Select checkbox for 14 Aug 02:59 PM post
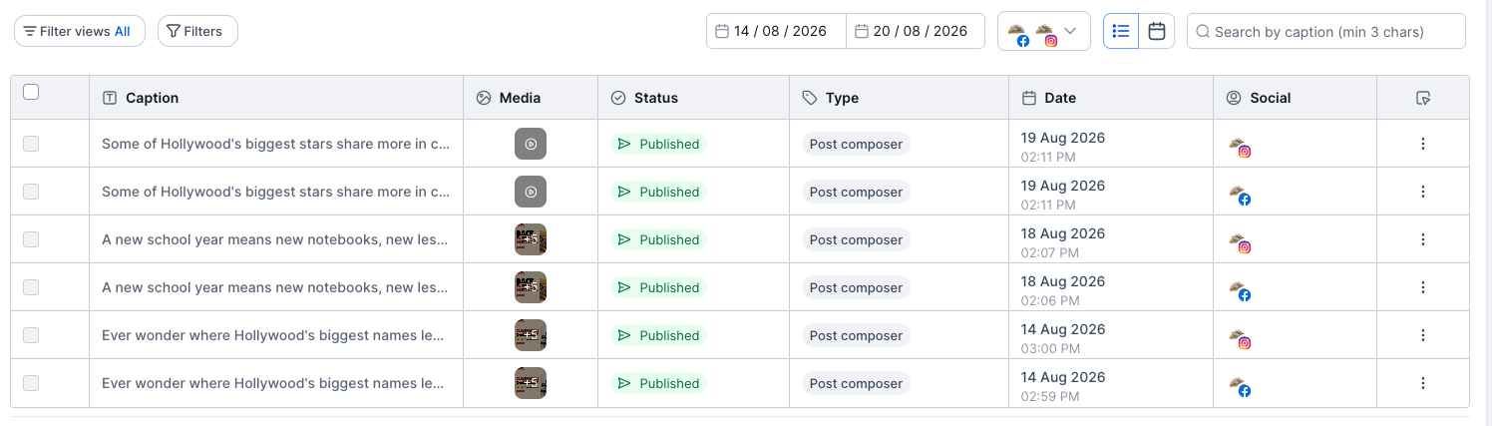Screen dimensions: 1492x426 (x=31, y=383)
